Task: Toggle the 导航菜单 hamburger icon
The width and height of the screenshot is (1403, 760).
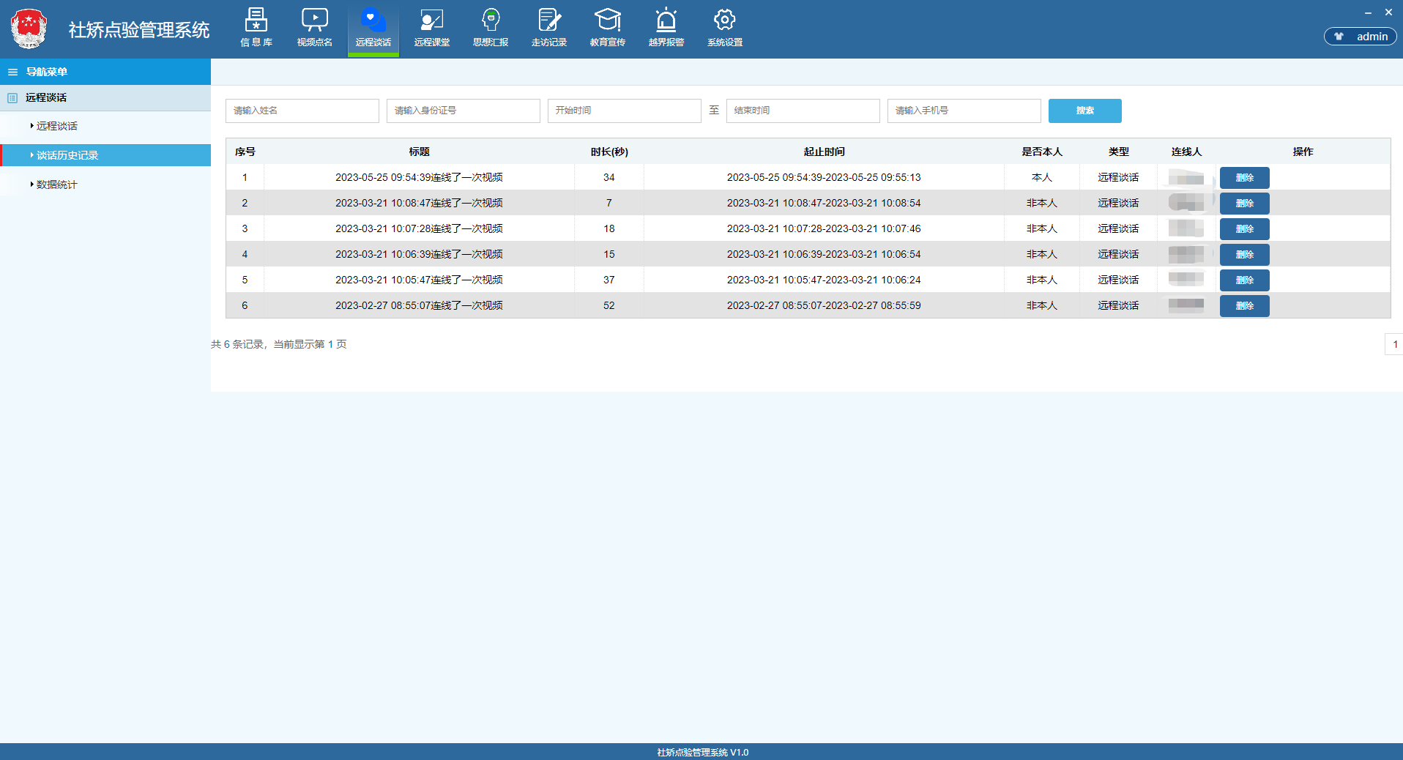Action: pos(12,72)
